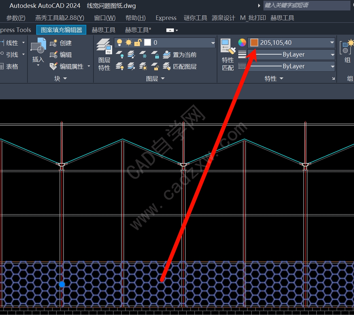Click the unisolate layer icon
Image resolution: width=354 pixels, height=315 pixels.
point(131,66)
